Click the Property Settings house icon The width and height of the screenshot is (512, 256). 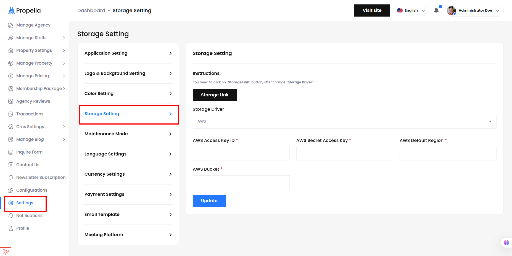pyautogui.click(x=11, y=51)
